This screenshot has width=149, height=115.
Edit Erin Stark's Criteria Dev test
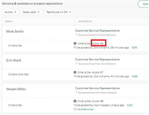tap(135, 76)
